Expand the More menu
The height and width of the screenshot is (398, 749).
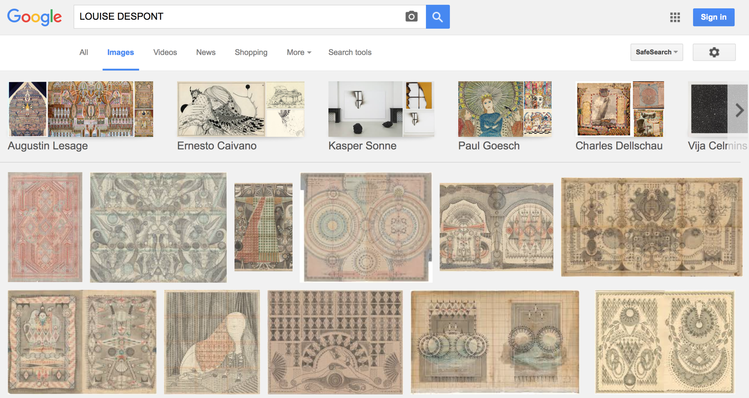coord(299,52)
